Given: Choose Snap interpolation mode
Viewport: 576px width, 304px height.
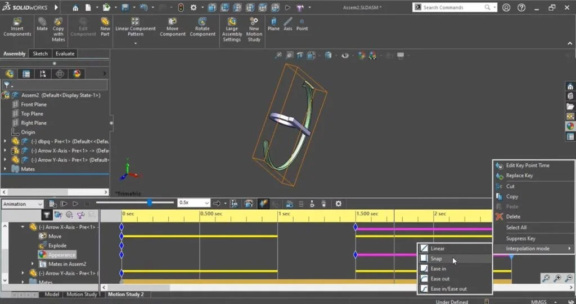Looking at the screenshot, I should (436, 259).
